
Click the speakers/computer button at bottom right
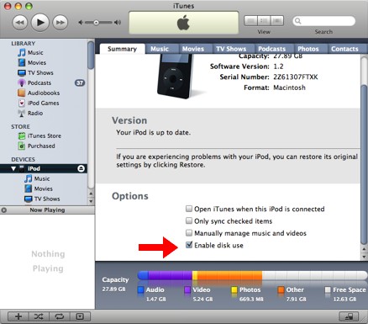(349, 316)
